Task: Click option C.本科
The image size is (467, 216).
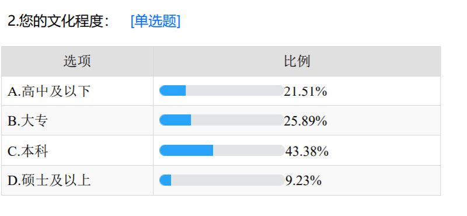Action: pos(27,151)
